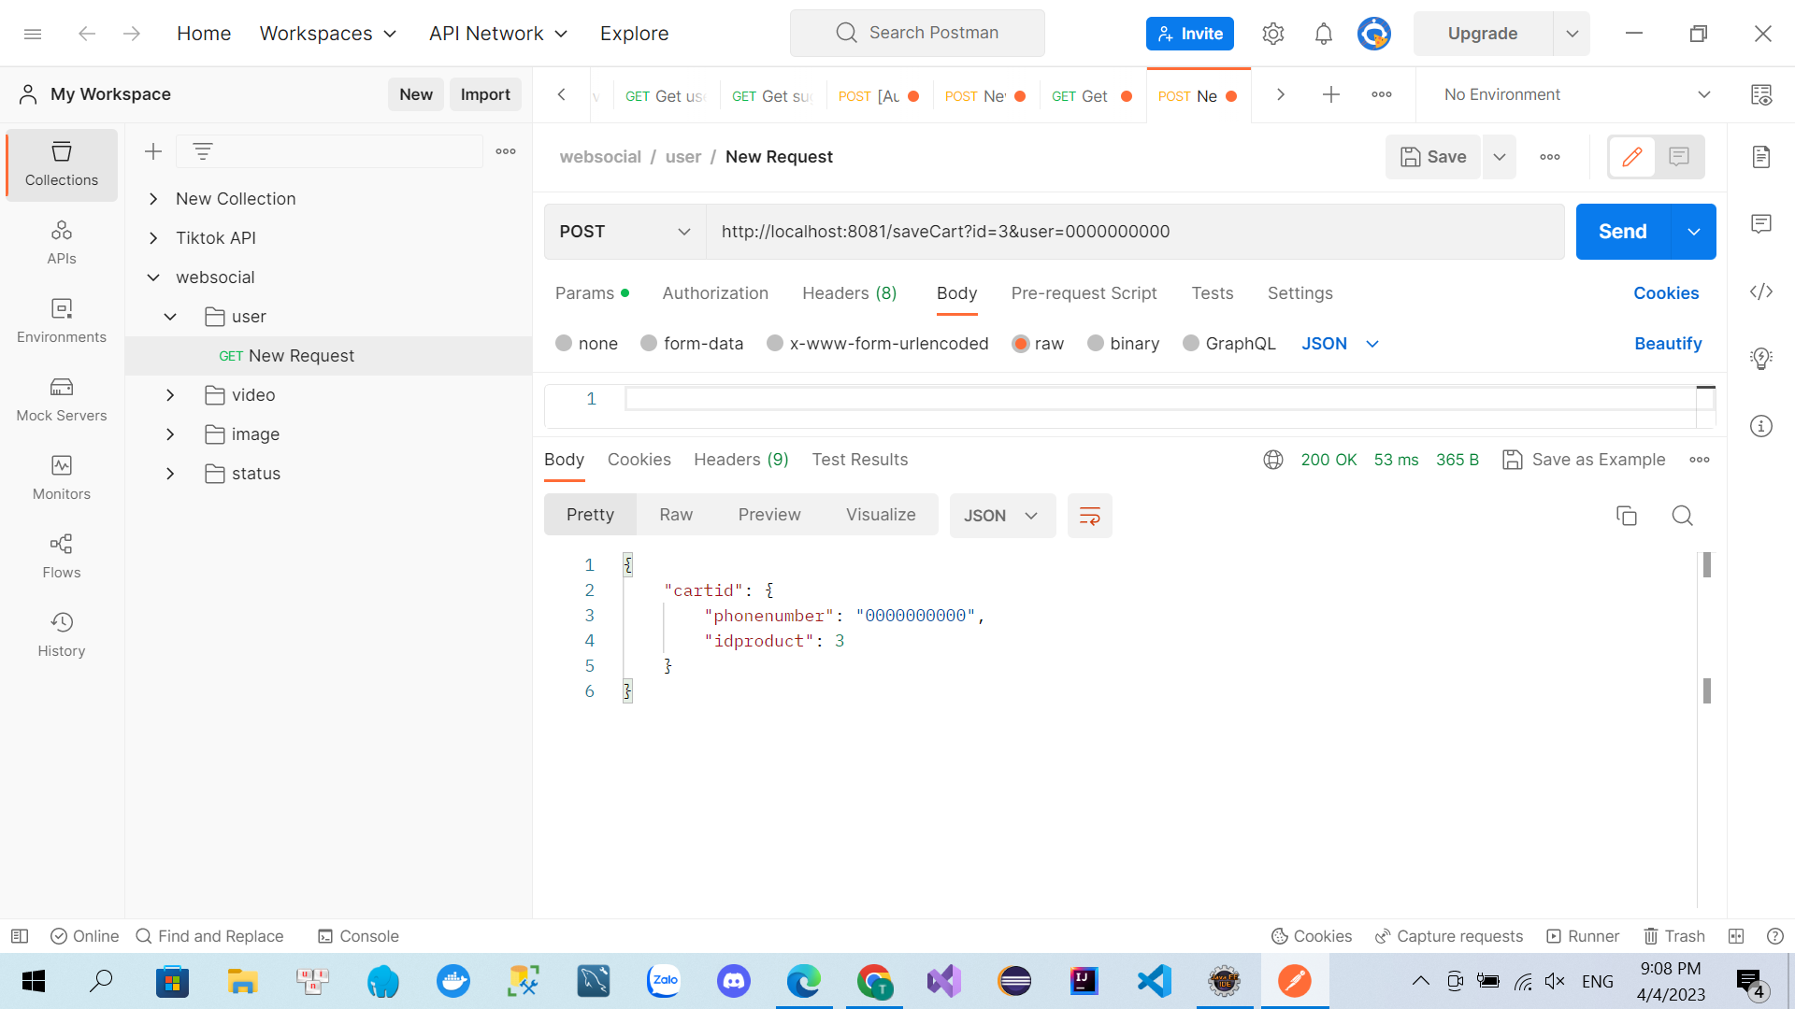Open the Monitors sidebar section
1795x1009 pixels.
coord(62,477)
